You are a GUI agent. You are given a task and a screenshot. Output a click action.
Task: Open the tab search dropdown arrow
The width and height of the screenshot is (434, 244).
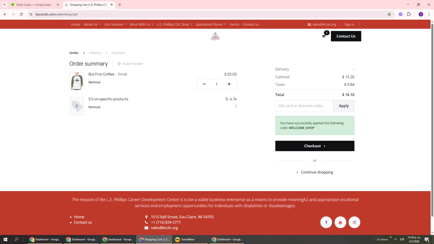tap(4, 5)
